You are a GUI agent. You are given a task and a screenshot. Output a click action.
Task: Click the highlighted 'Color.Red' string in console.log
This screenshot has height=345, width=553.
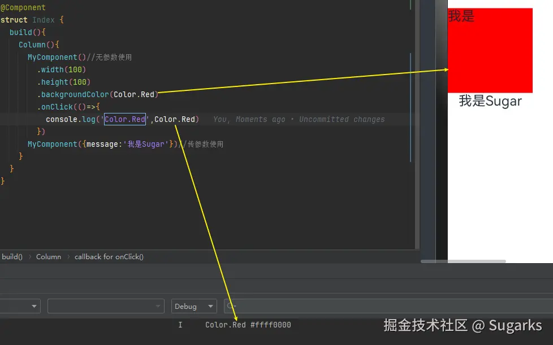tap(125, 119)
